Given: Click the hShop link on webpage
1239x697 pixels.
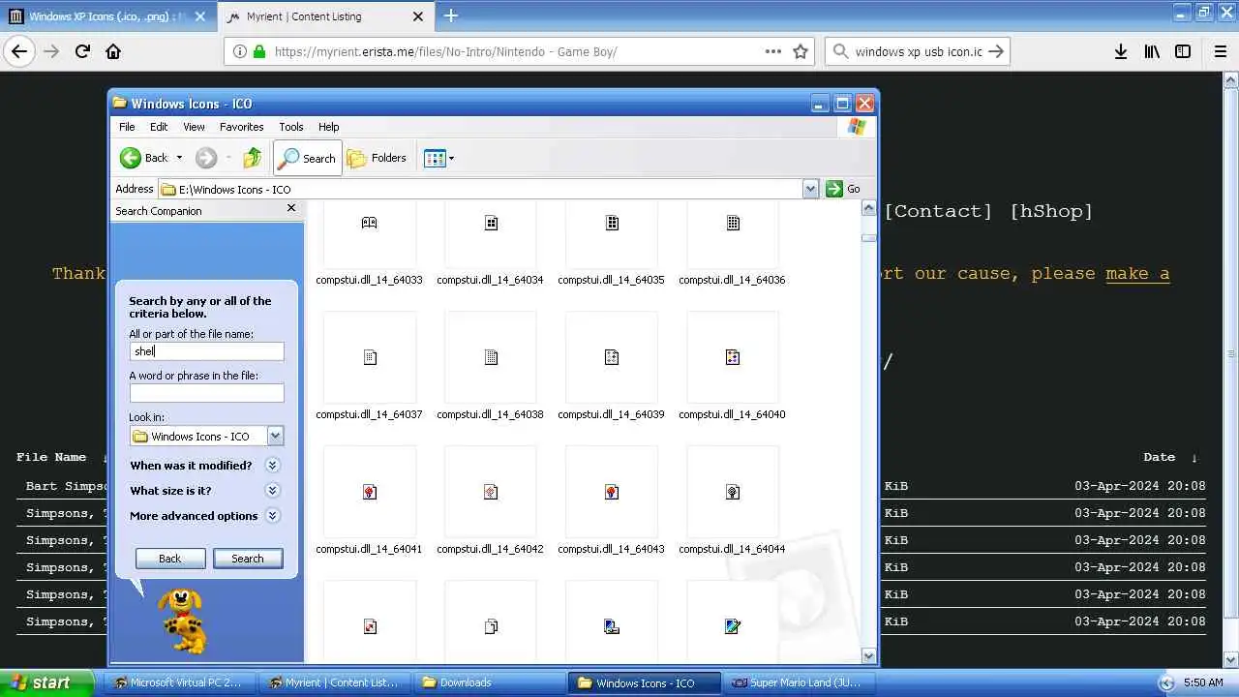Looking at the screenshot, I should 1051,211.
